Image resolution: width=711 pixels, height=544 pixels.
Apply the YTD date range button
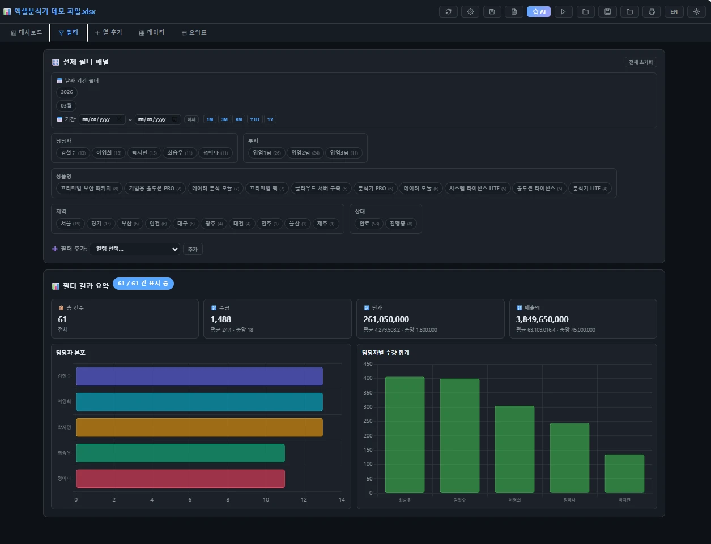tap(254, 119)
